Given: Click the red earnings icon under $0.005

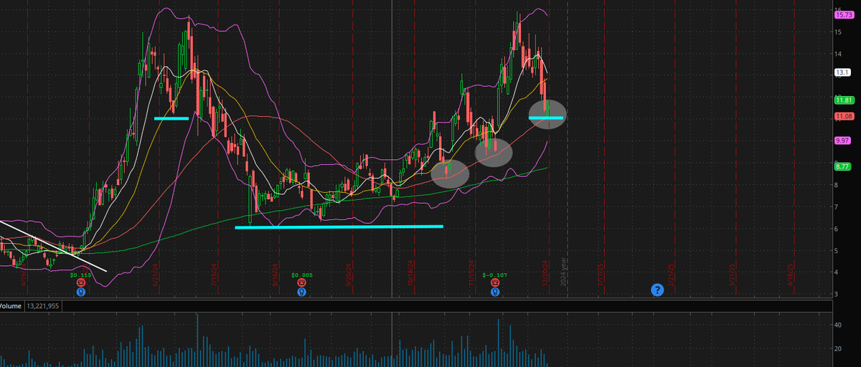Looking at the screenshot, I should pos(301,283).
